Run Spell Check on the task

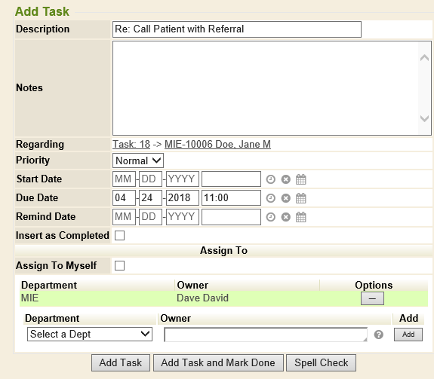coord(321,362)
